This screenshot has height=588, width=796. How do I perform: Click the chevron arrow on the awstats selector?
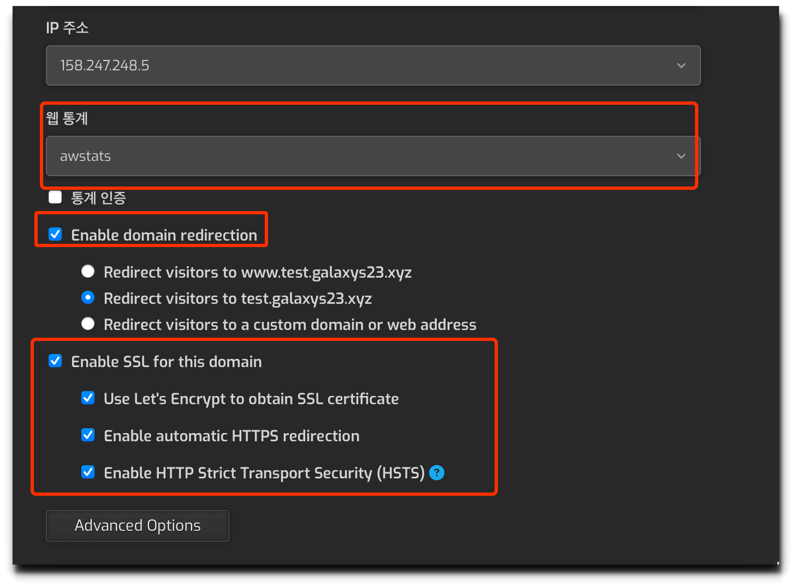(681, 156)
